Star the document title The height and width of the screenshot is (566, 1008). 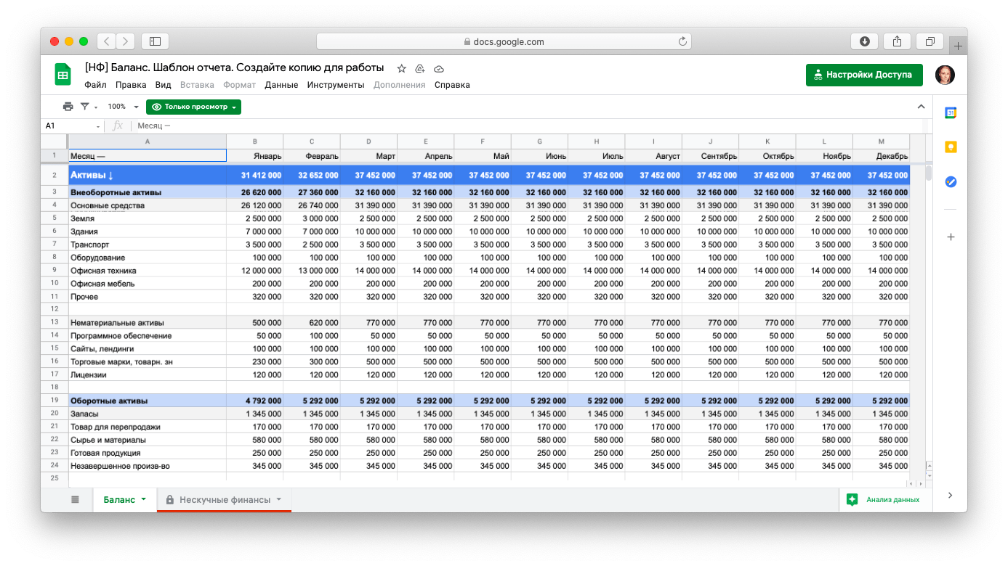tap(401, 68)
